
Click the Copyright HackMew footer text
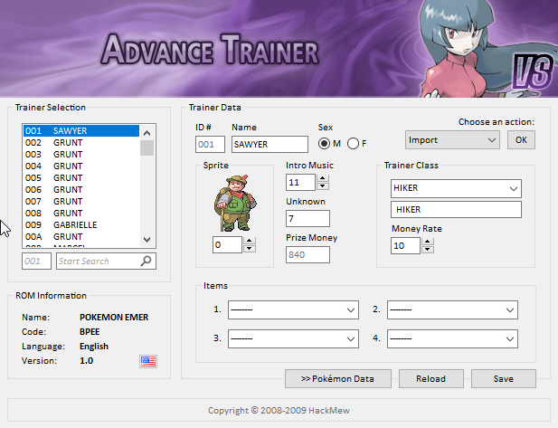[279, 410]
